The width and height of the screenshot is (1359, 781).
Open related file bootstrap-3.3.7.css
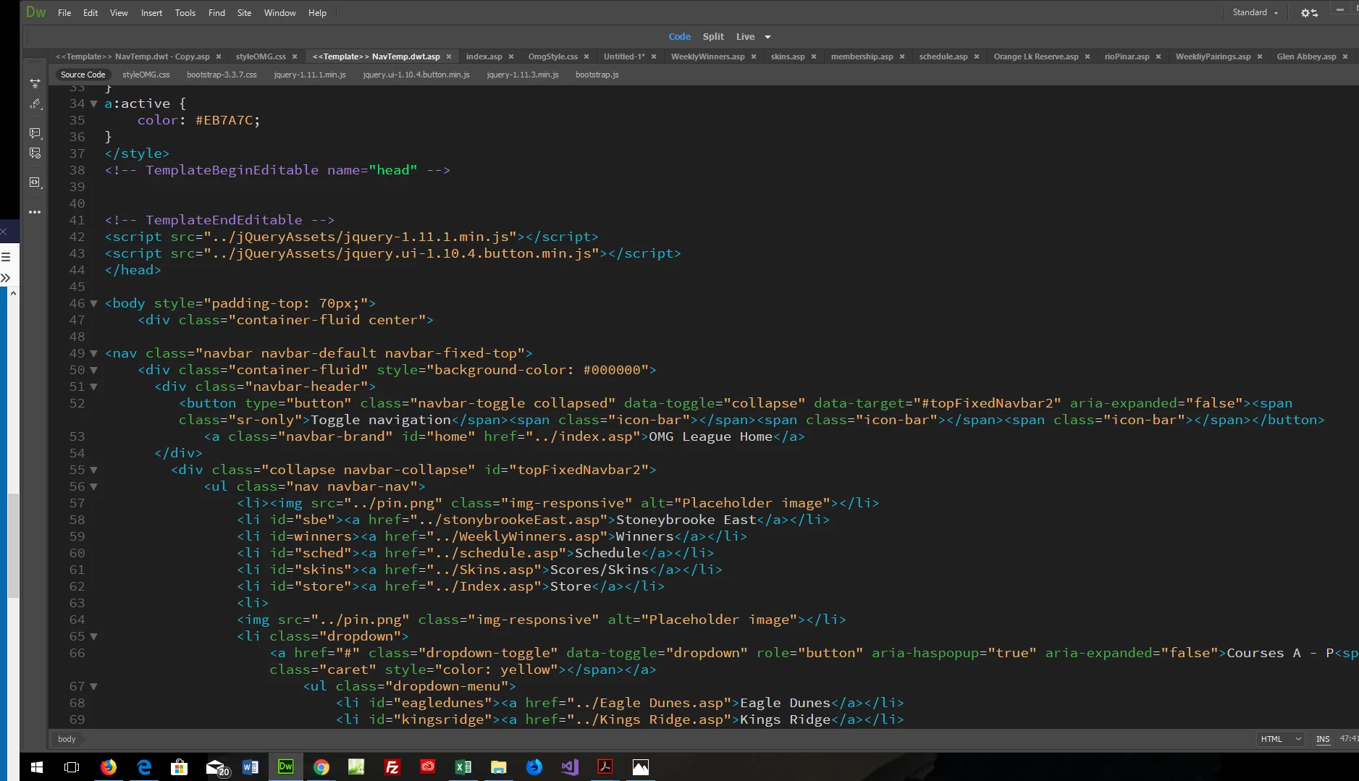coord(222,75)
